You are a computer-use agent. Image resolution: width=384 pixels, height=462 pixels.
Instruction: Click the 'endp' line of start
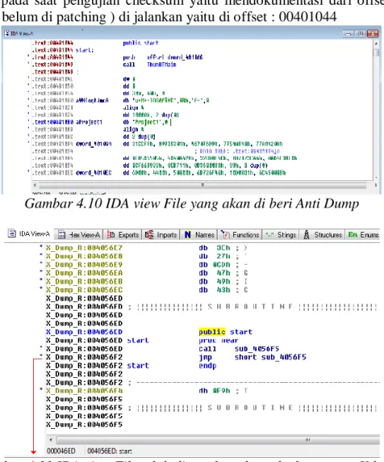[208, 366]
